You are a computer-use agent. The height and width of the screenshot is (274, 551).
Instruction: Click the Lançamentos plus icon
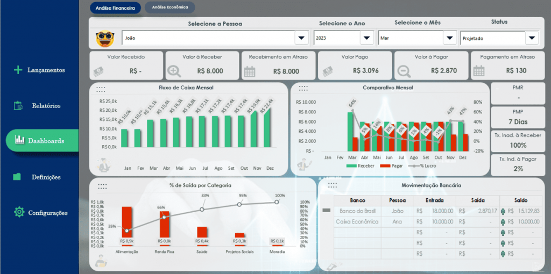18,70
